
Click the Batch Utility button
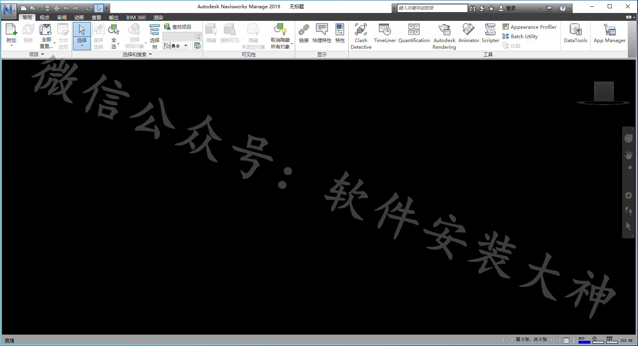coord(520,36)
